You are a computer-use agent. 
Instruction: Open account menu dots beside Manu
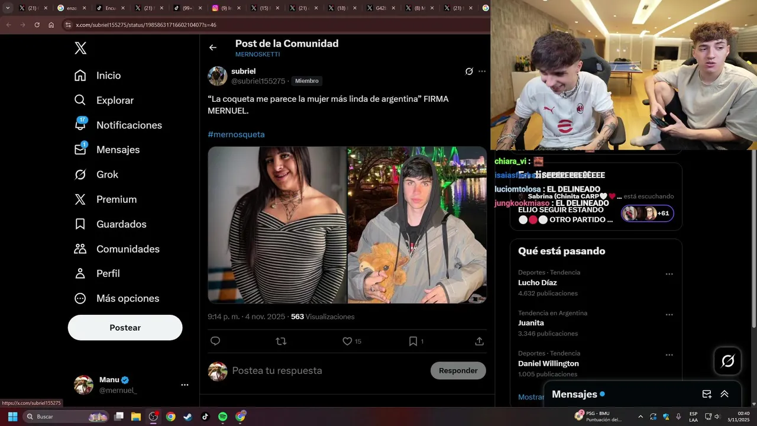185,385
